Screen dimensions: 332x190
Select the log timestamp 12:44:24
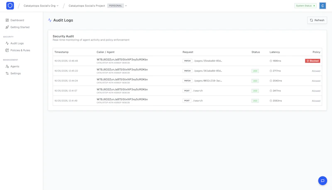pos(66,80)
